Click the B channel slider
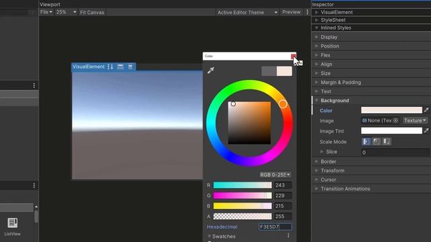The height and width of the screenshot is (242, 431). pos(242,206)
